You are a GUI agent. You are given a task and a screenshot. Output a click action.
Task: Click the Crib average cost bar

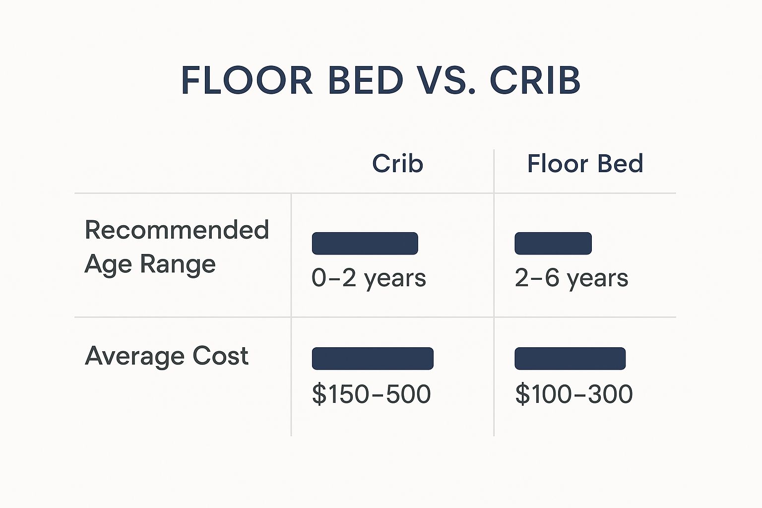pos(373,358)
